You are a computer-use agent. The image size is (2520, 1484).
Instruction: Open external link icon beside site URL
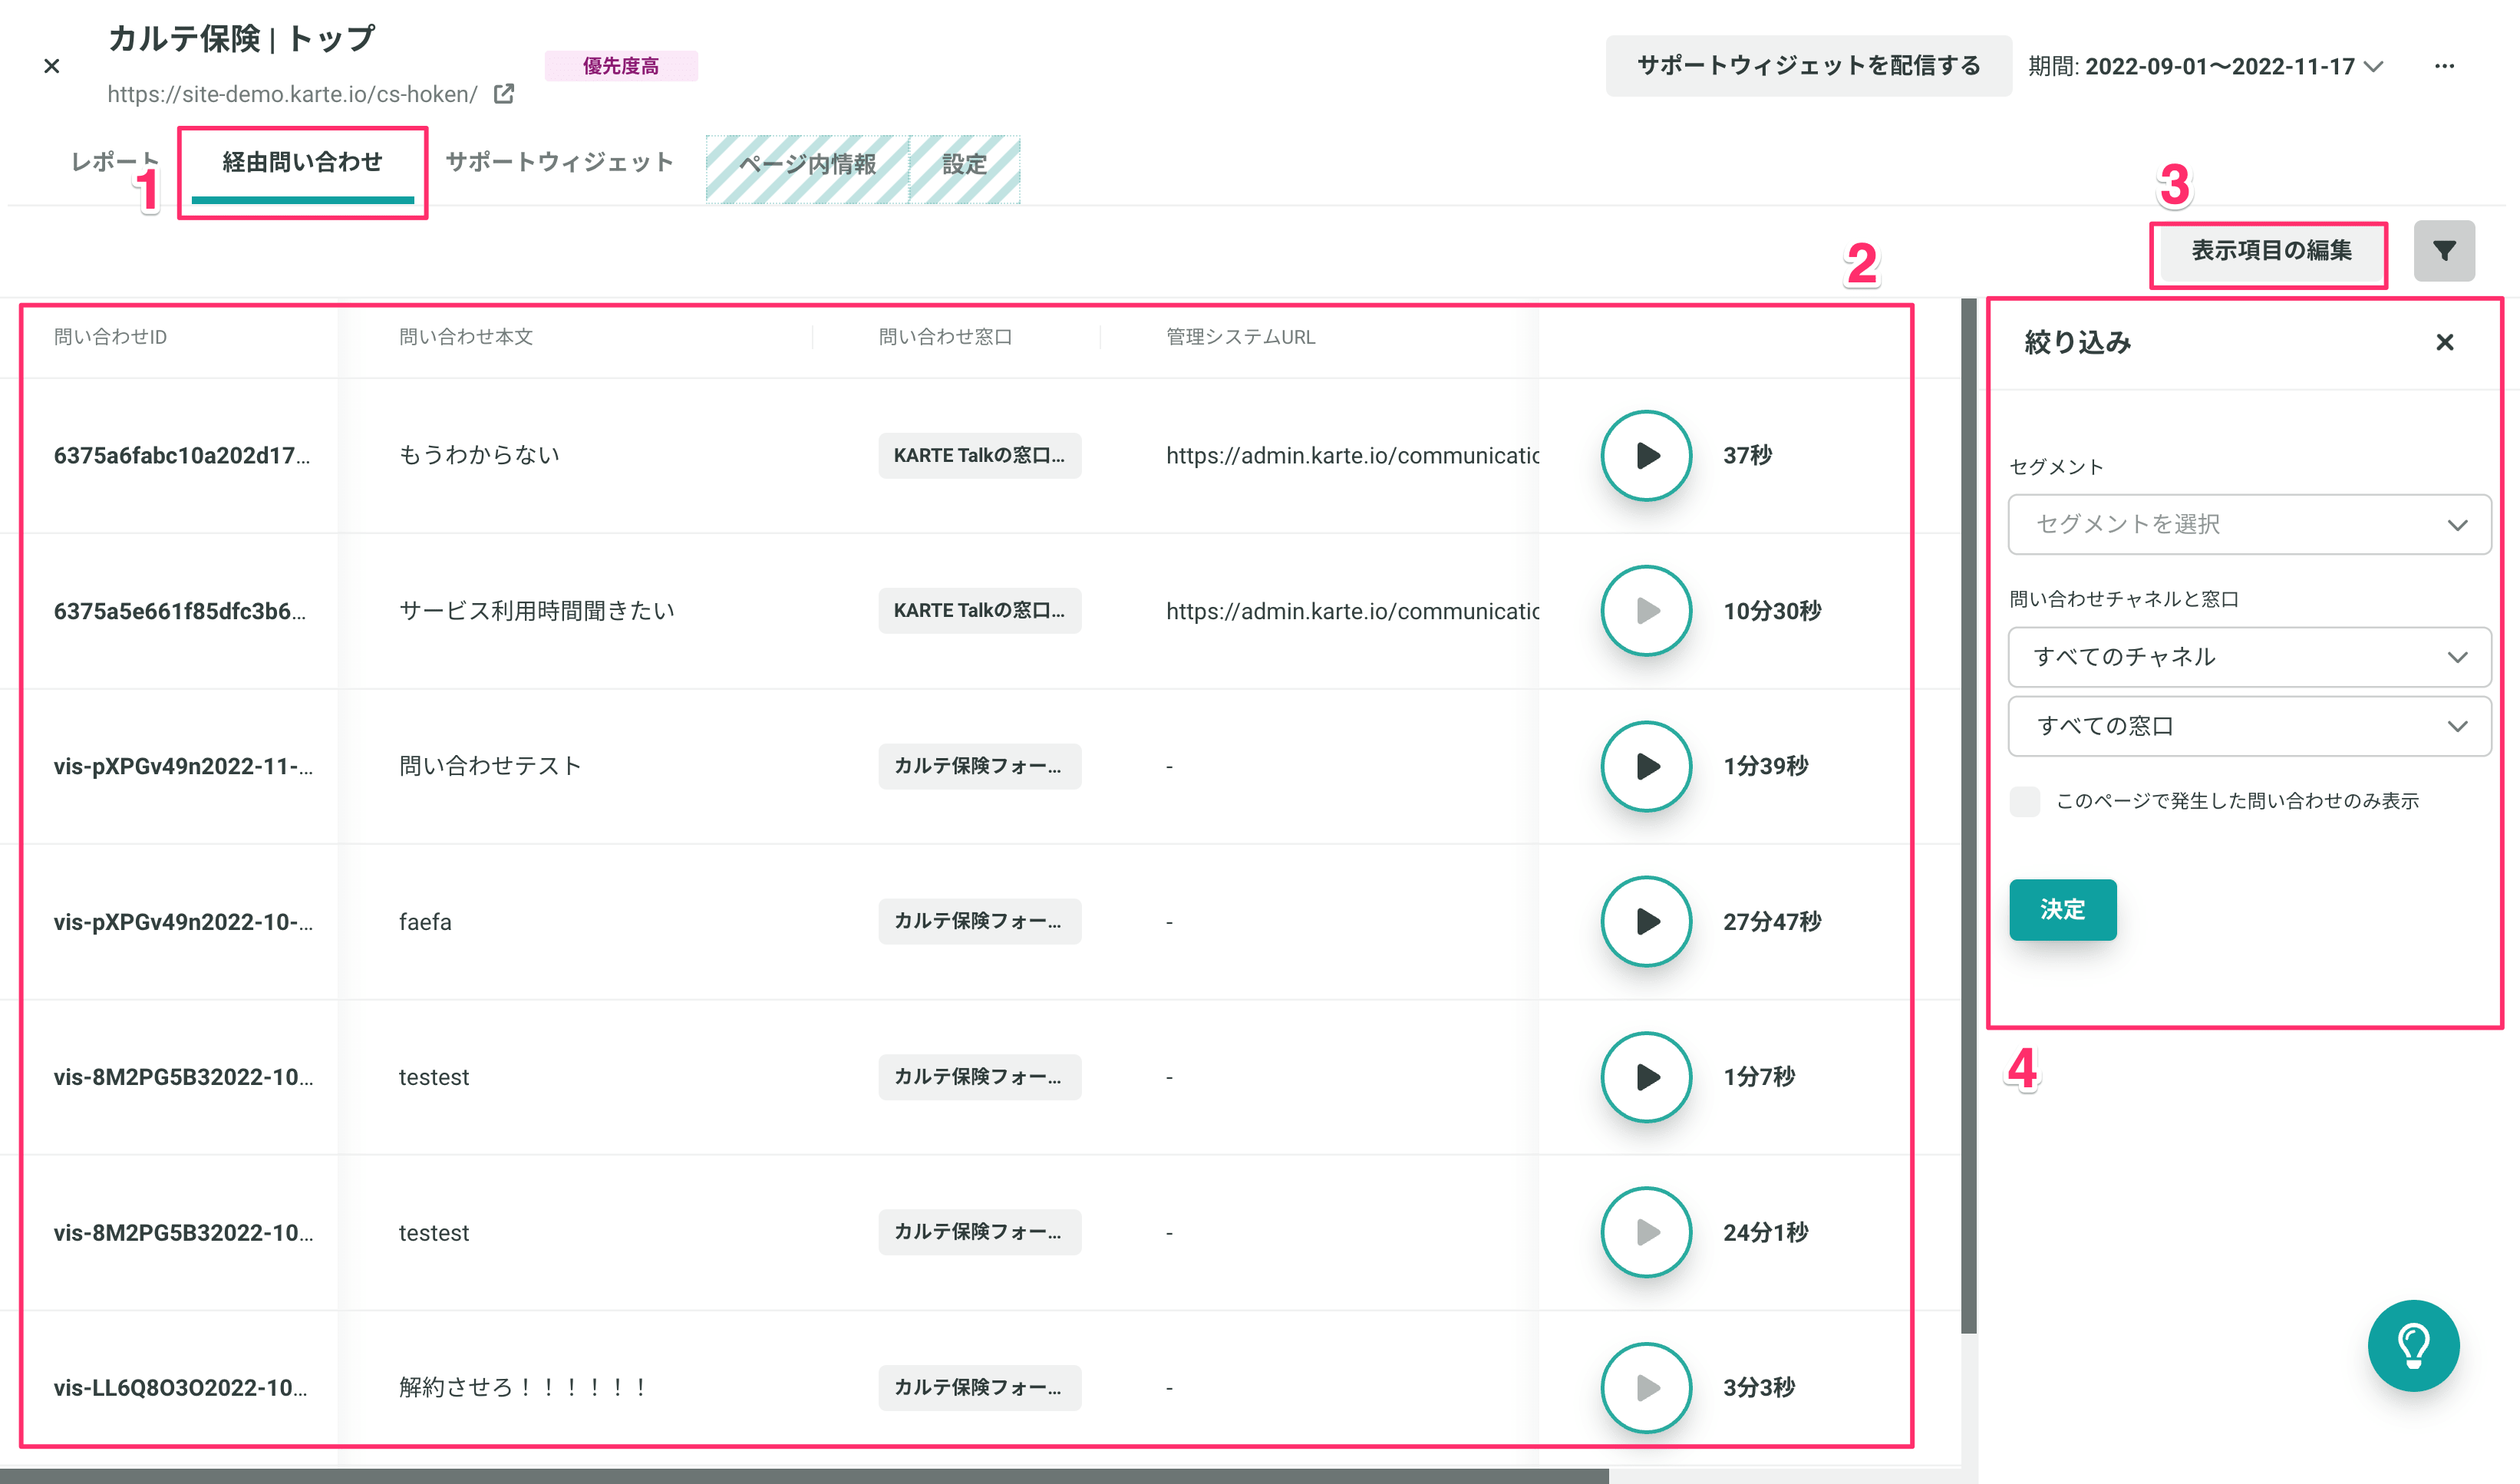click(504, 94)
